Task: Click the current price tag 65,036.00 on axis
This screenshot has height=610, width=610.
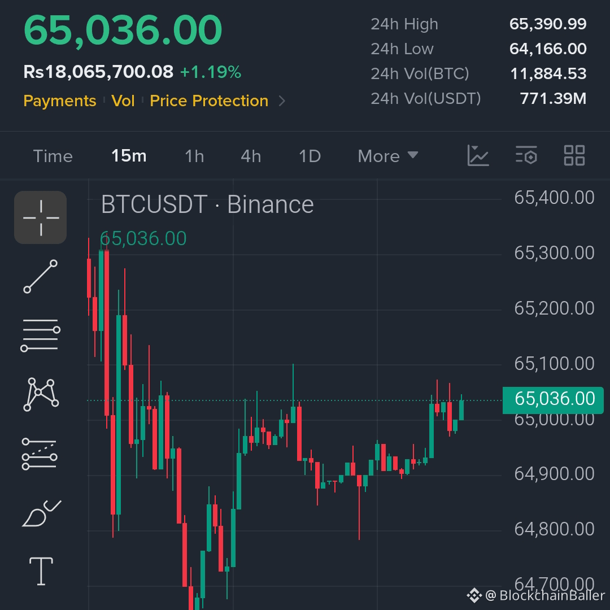Action: click(x=553, y=400)
